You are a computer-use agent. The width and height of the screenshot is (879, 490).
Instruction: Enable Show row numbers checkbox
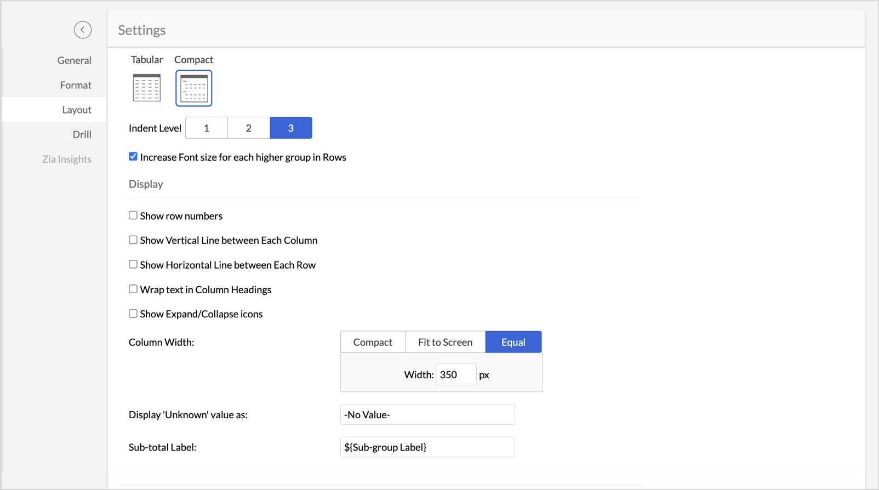(133, 215)
